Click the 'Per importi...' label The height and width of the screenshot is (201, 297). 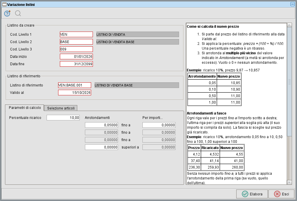pyautogui.click(x=152, y=117)
